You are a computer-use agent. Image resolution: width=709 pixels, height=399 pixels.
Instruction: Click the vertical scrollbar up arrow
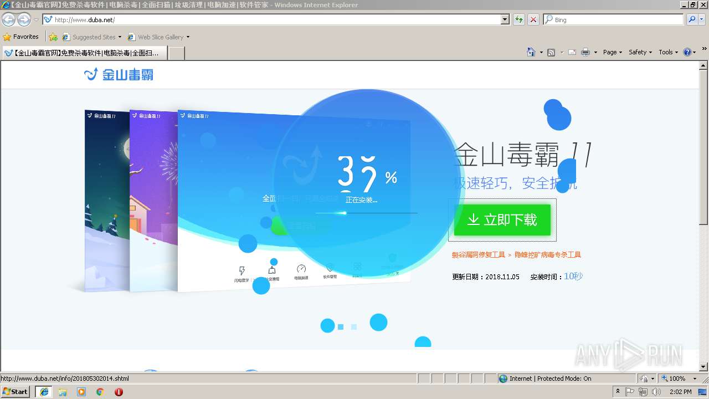(704, 65)
